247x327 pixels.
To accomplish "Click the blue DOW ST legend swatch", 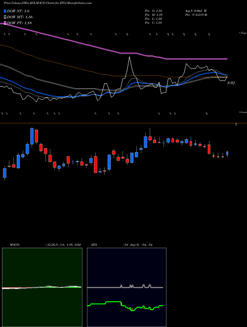I will point(5,11).
